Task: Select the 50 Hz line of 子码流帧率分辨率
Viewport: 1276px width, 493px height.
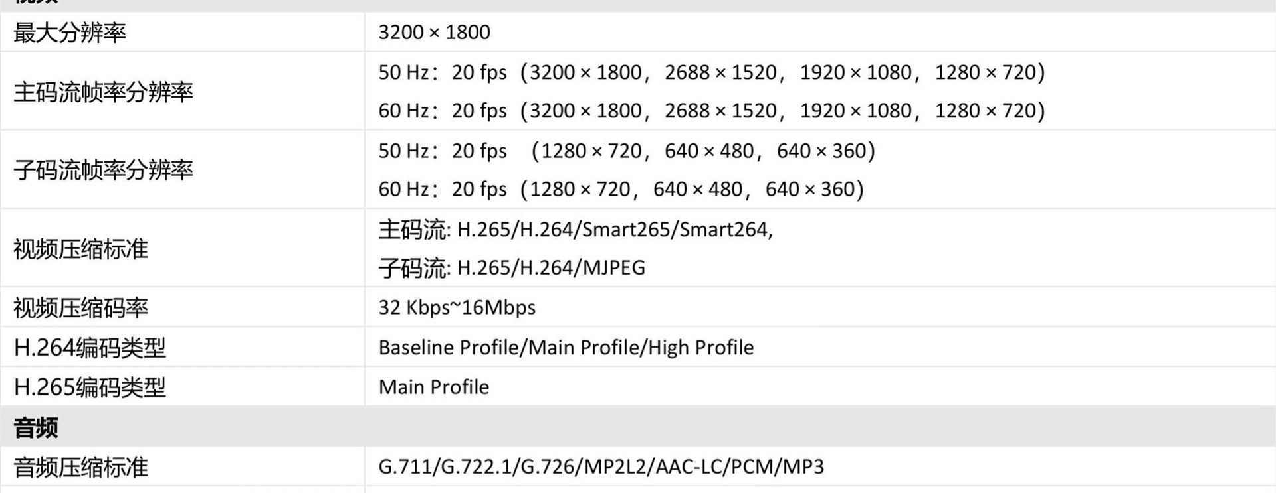Action: pyautogui.click(x=627, y=151)
